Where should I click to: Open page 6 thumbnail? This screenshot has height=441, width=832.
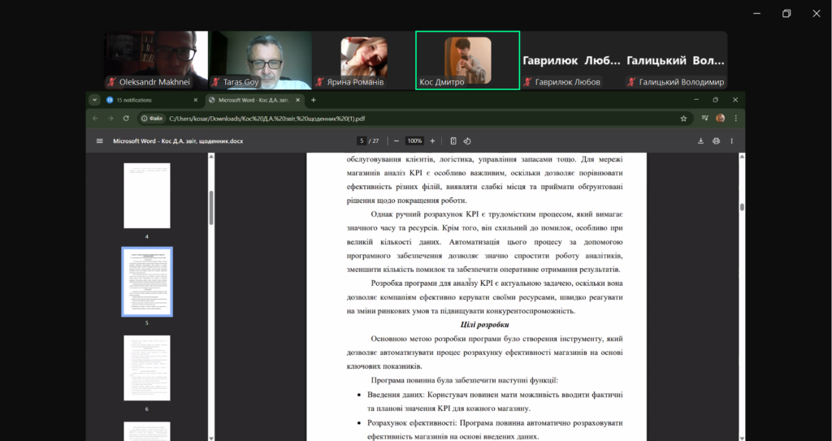[x=147, y=368]
